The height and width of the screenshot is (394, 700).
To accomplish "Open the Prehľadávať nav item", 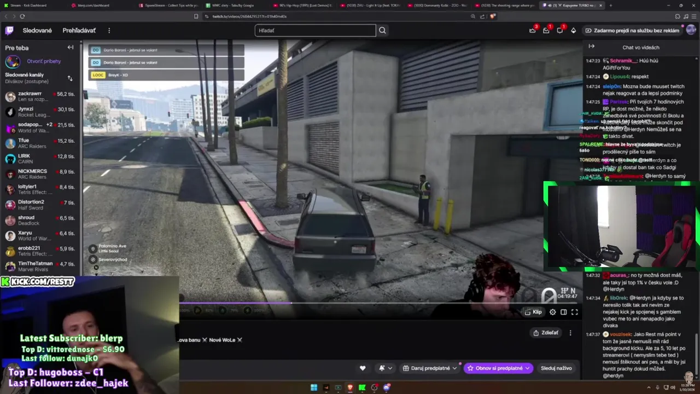I will pos(79,31).
